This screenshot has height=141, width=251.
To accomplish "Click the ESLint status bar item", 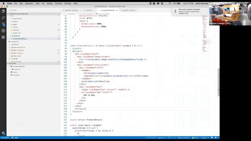I will point(195,137).
